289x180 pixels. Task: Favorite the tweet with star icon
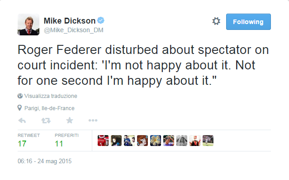pyautogui.click(x=70, y=121)
